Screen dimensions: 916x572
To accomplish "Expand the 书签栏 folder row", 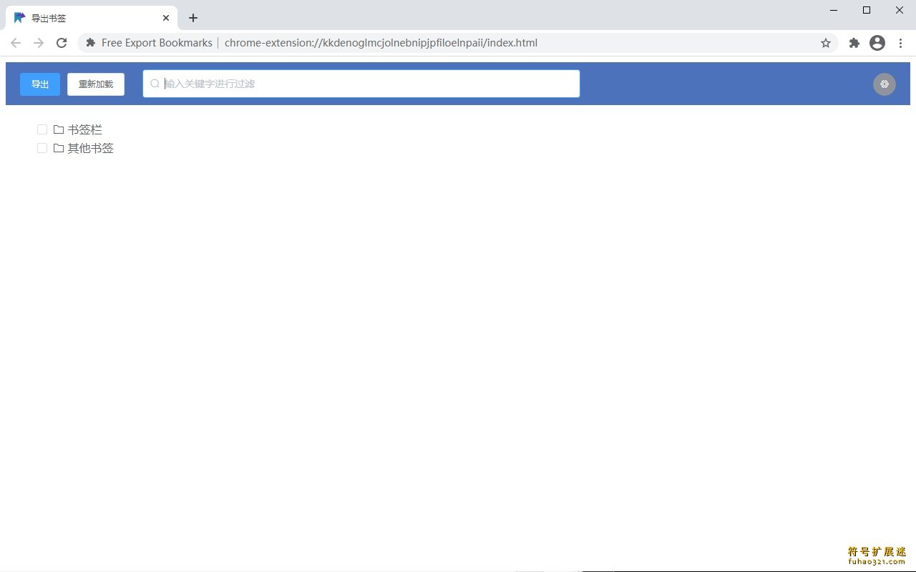I will pos(85,129).
